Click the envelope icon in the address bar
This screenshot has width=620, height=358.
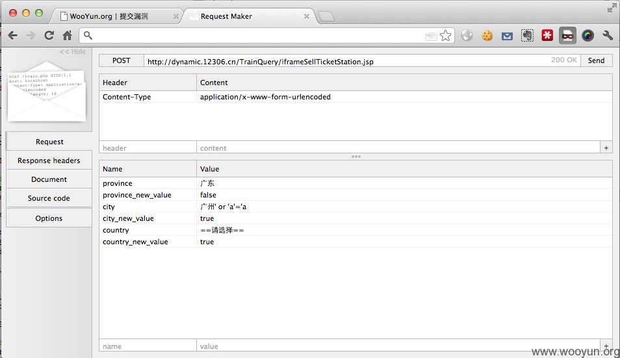431,36
